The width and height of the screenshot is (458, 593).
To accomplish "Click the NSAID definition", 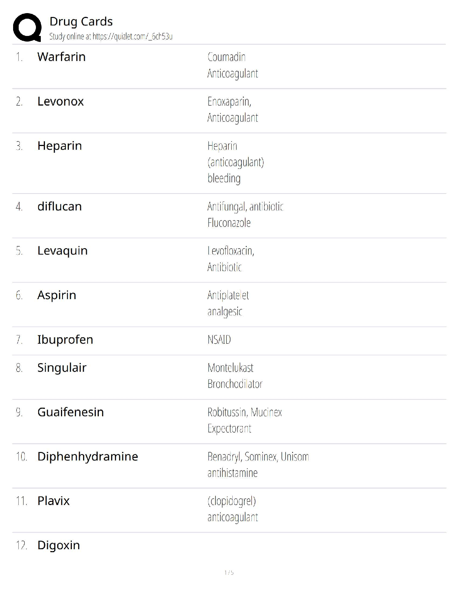I will click(219, 340).
